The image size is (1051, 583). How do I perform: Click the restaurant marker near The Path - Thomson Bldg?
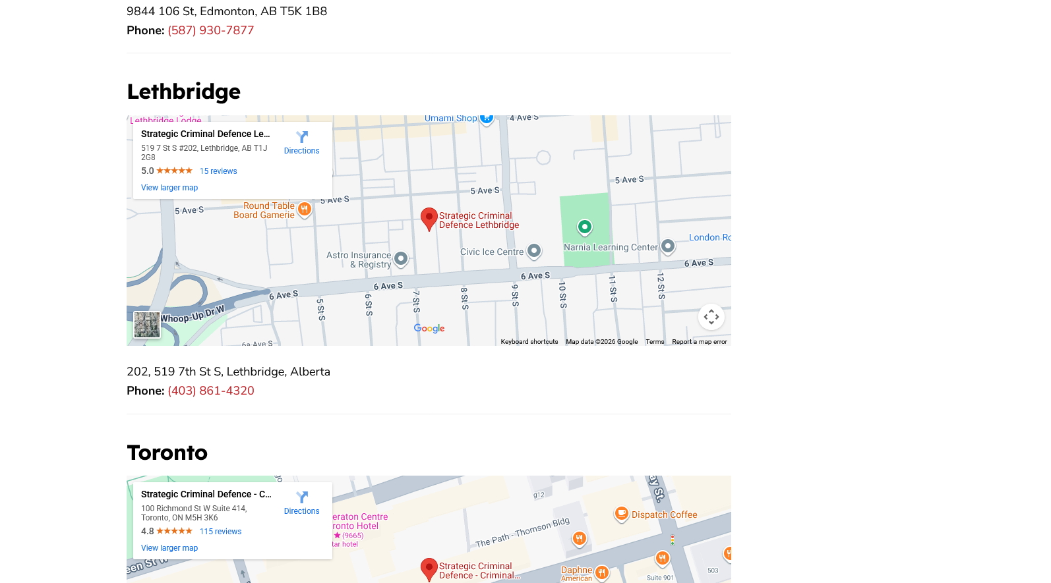(x=579, y=539)
